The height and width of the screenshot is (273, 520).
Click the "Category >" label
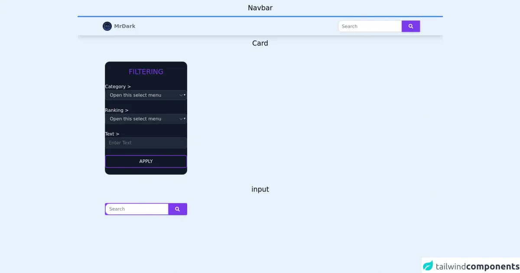[x=118, y=87]
